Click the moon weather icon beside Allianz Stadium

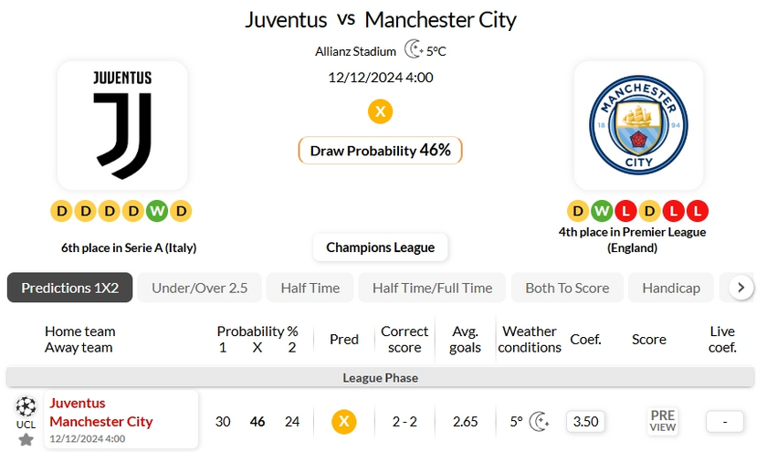click(x=414, y=49)
